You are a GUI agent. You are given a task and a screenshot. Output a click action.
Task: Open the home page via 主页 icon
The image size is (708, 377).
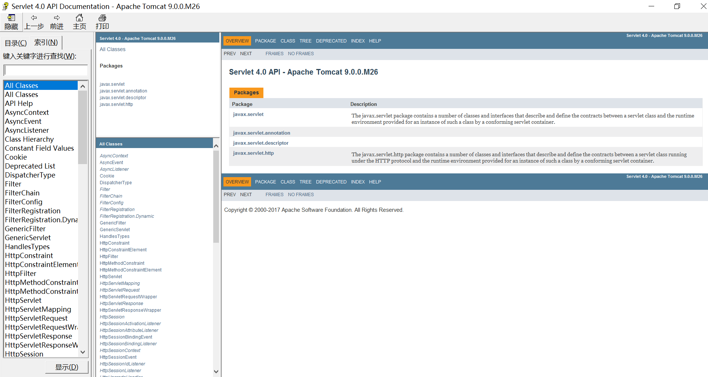click(79, 22)
